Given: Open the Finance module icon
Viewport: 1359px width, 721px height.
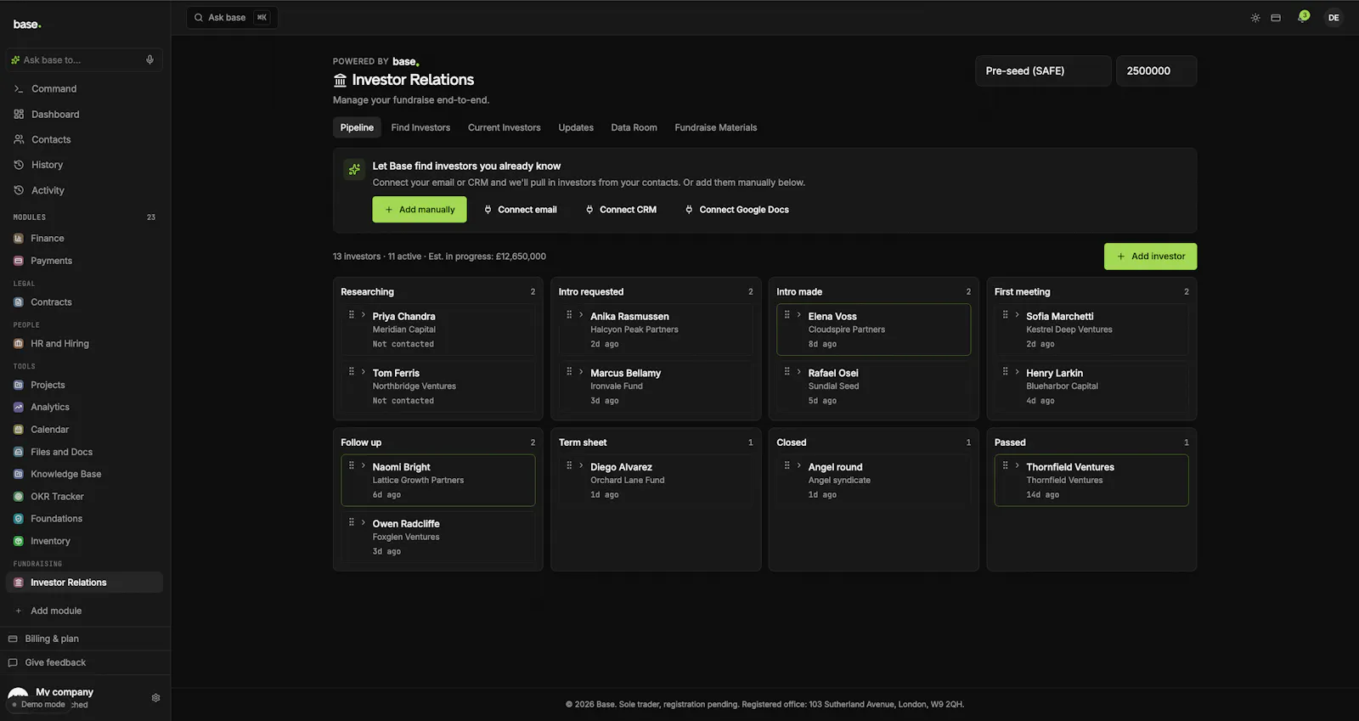Looking at the screenshot, I should point(19,239).
